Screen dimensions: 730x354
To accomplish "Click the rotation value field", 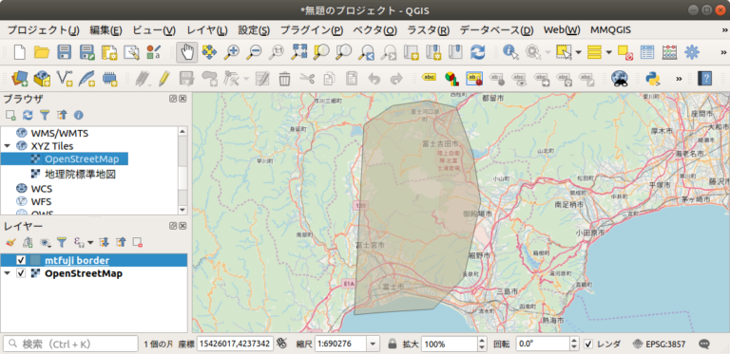I will [544, 345].
